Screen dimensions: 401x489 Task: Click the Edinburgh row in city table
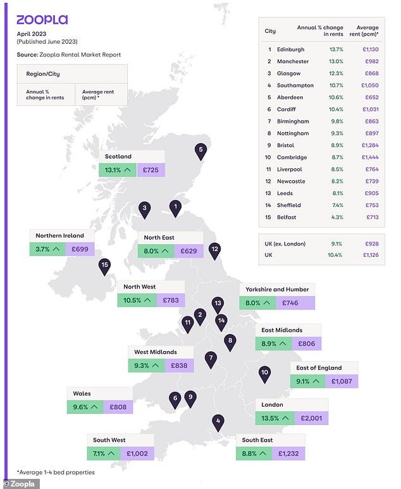(x=322, y=49)
